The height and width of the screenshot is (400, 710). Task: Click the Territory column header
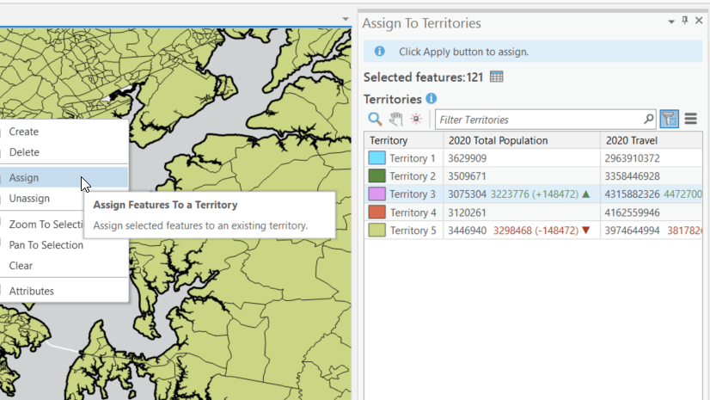(x=389, y=140)
